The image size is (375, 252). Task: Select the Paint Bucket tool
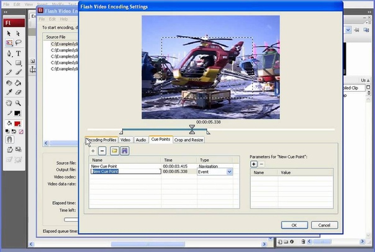click(18, 83)
